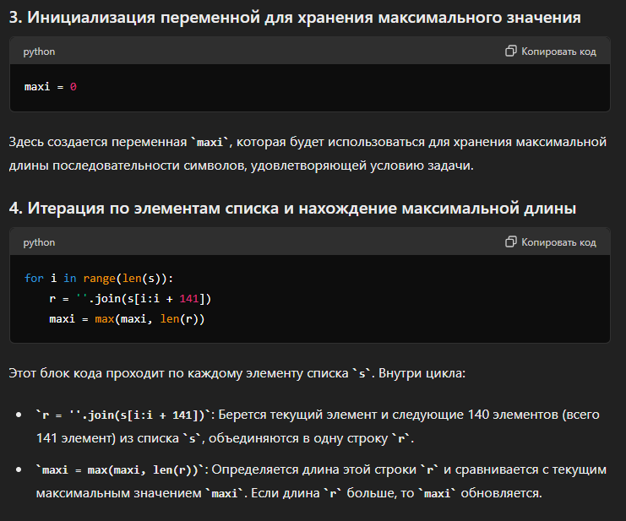Click heading '4. Итерация по элементам списка'
This screenshot has width=626, height=521.
tap(292, 208)
